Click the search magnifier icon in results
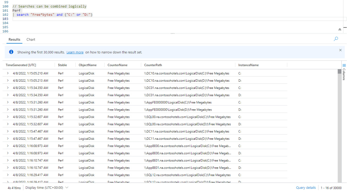The height and width of the screenshot is (195, 352). (336, 39)
